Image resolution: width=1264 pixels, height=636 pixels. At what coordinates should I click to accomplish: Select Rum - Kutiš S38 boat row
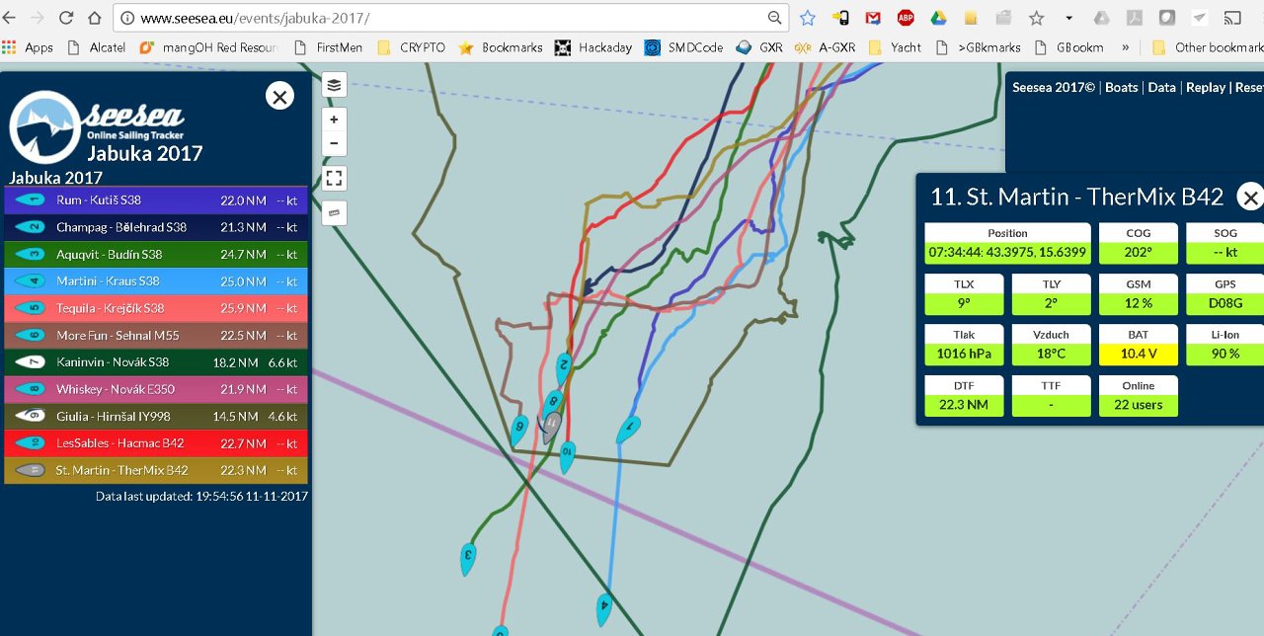[156, 200]
